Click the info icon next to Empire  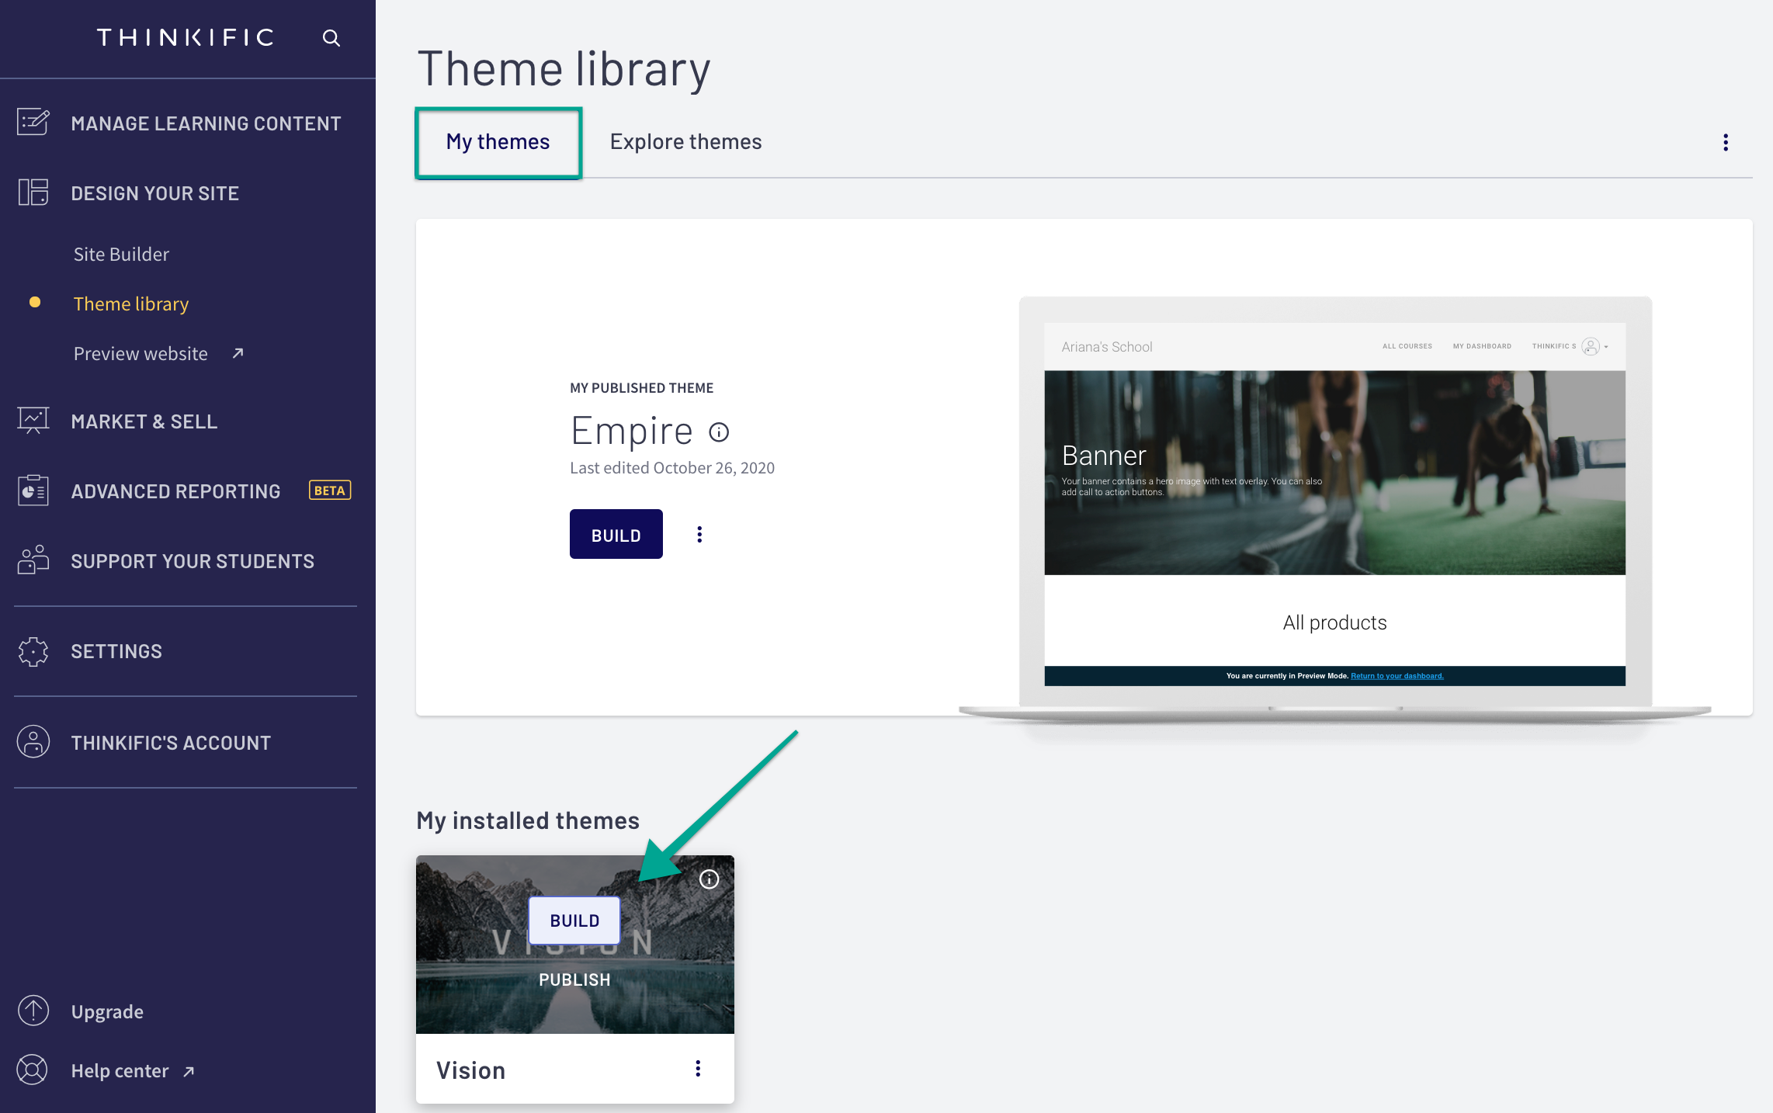[x=719, y=432]
